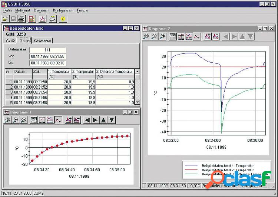Screen dimensions: 278x197
Task: Click time cell 08:31:56 in table
Action: click(x=40, y=97)
